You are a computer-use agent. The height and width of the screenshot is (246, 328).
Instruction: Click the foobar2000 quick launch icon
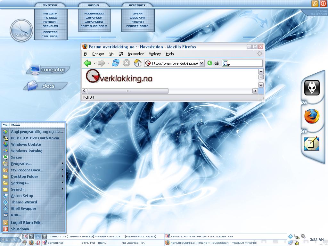tap(31, 236)
